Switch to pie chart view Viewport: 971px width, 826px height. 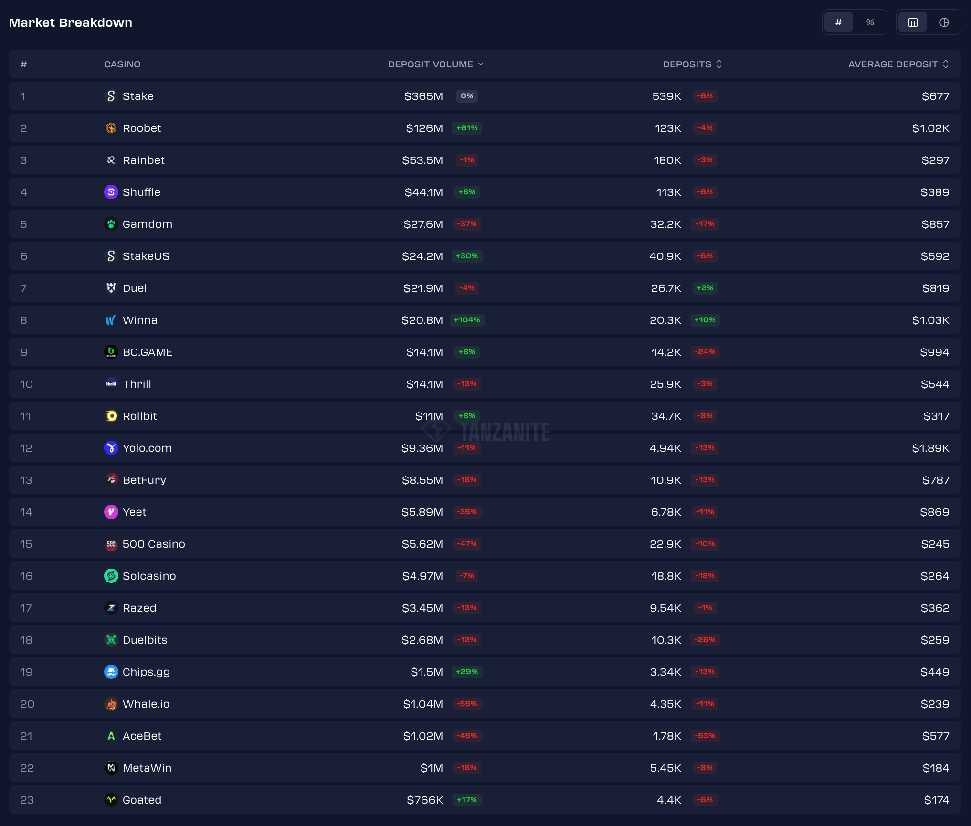(x=944, y=22)
